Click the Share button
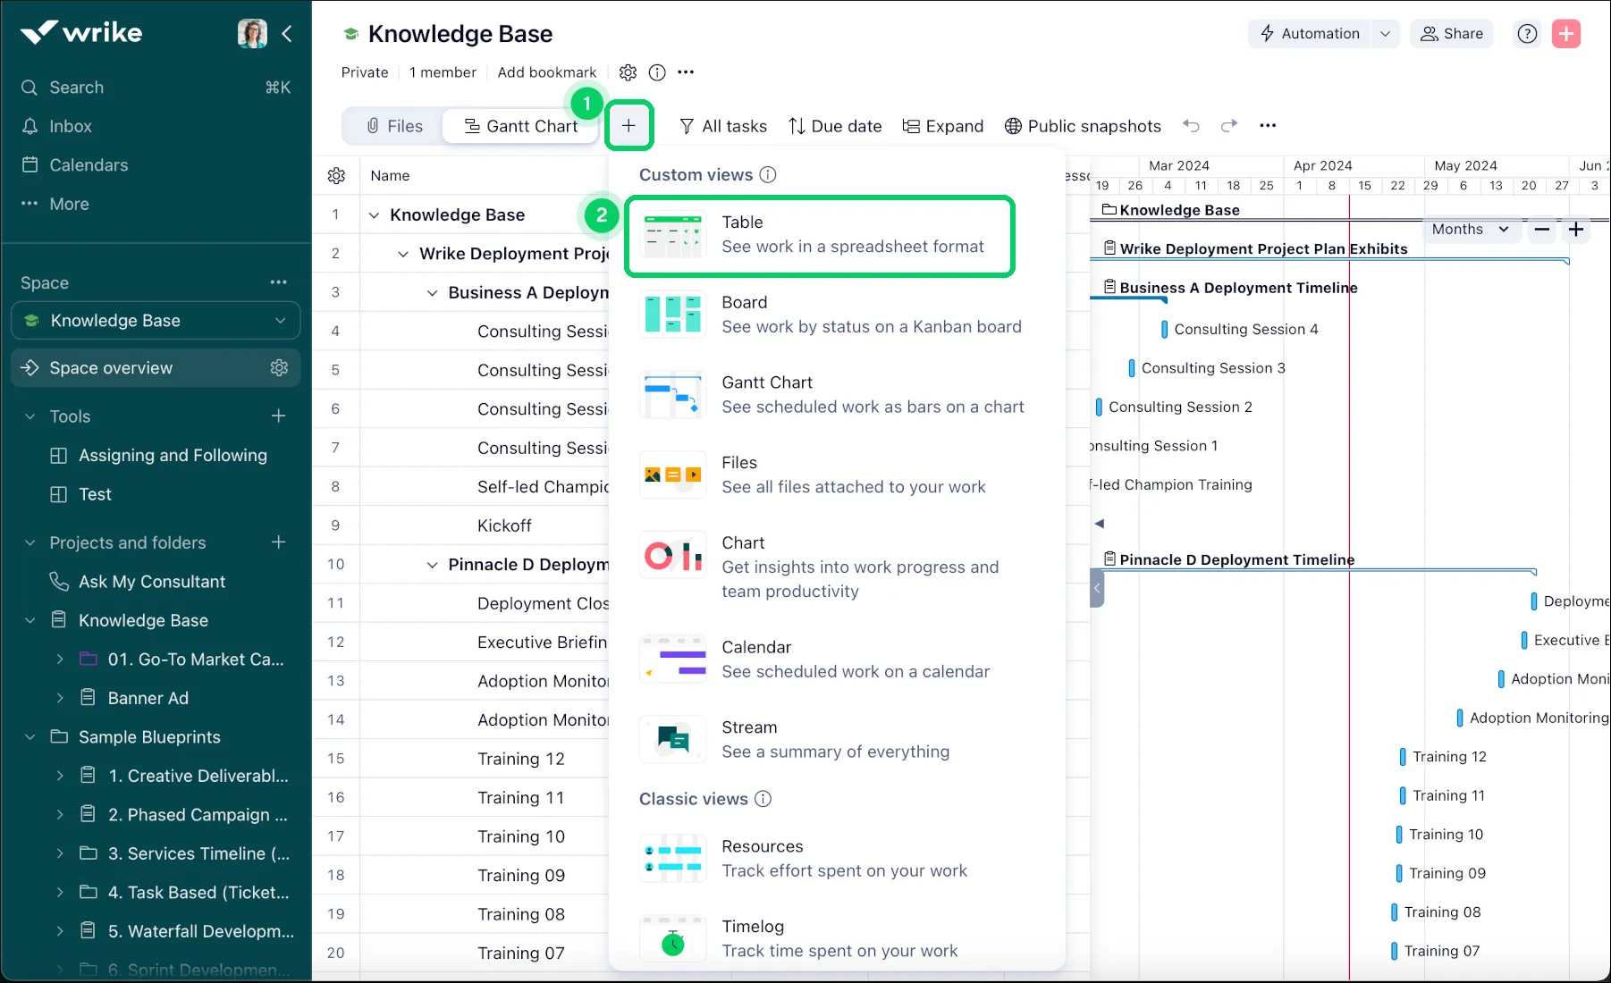 pyautogui.click(x=1451, y=33)
